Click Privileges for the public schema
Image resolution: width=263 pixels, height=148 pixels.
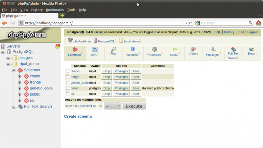[121, 88]
